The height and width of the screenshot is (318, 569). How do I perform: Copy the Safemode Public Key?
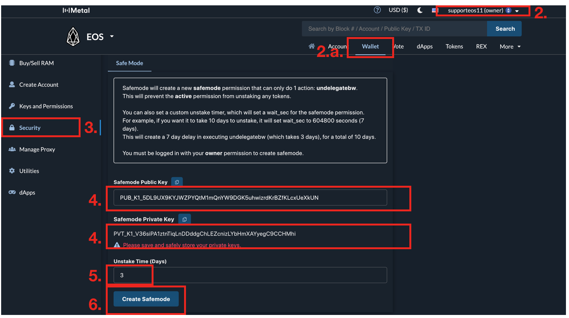pyautogui.click(x=177, y=182)
